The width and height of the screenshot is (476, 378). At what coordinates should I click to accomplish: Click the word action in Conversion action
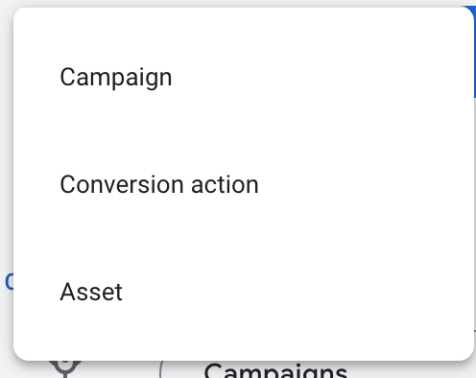225,184
